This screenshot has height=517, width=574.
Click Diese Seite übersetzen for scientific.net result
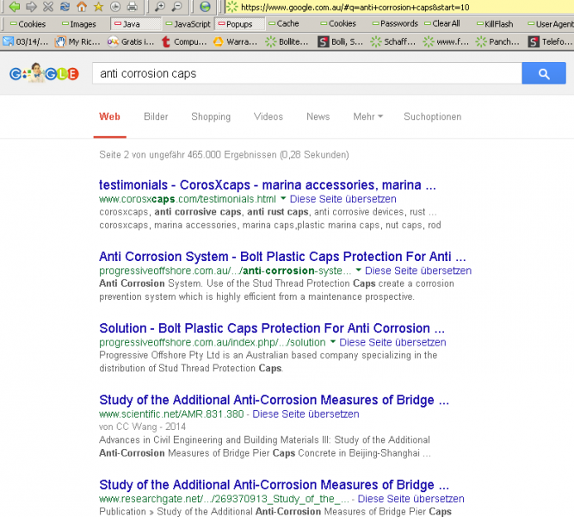[306, 414]
